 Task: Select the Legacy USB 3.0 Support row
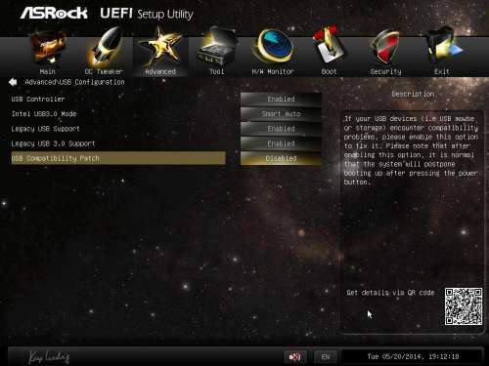118,143
